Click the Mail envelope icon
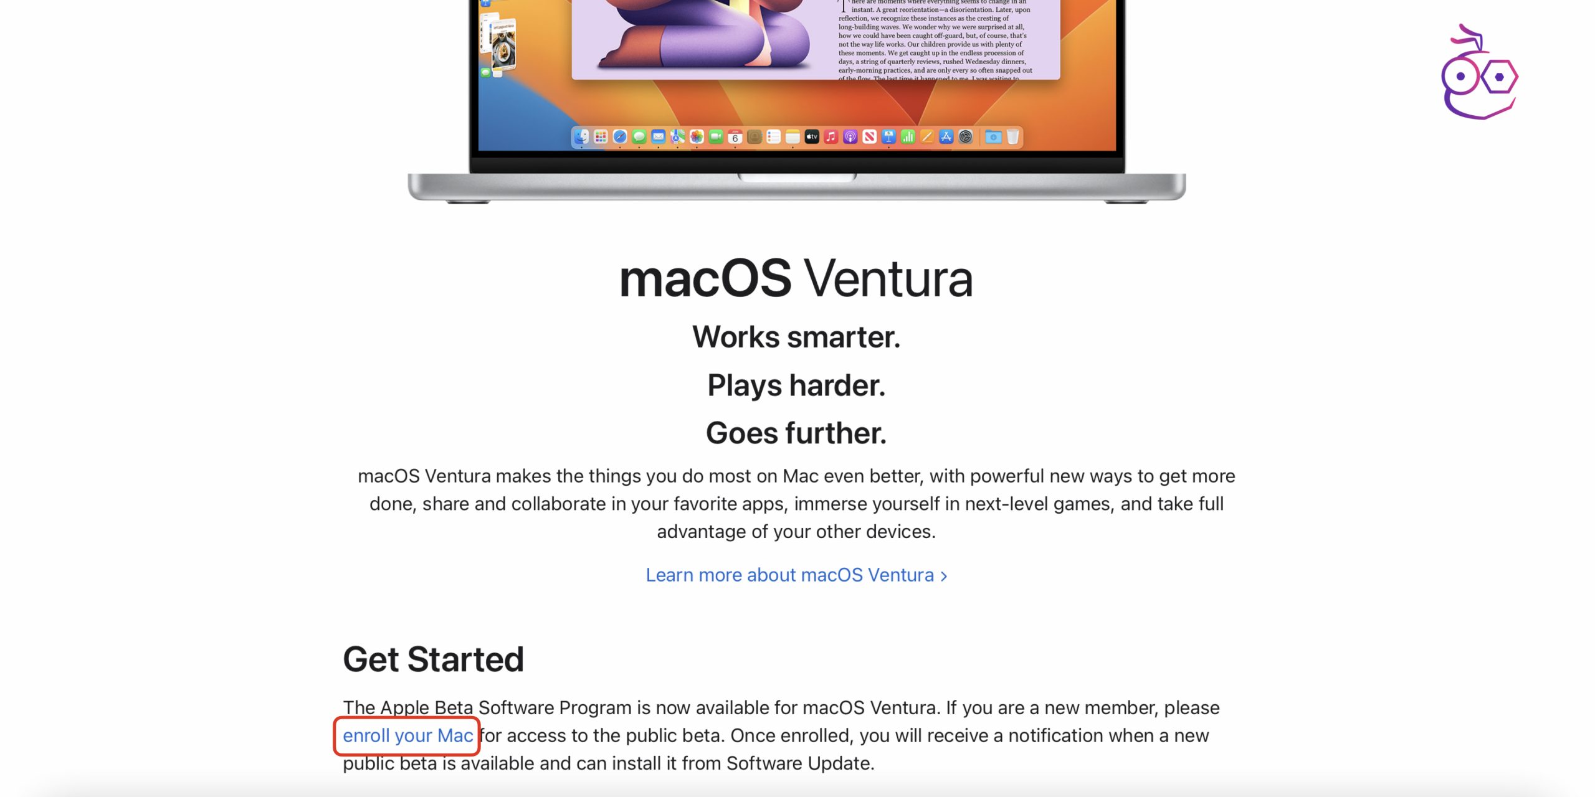Viewport: 1595px width, 797px height. pyautogui.click(x=659, y=136)
